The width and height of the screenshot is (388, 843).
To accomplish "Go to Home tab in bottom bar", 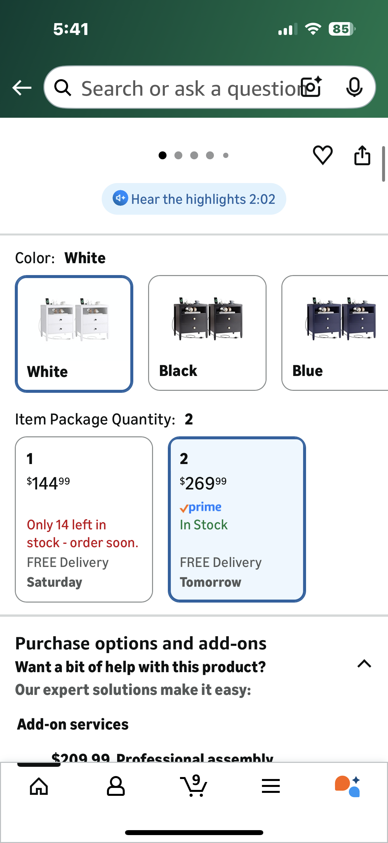I will coord(39,786).
